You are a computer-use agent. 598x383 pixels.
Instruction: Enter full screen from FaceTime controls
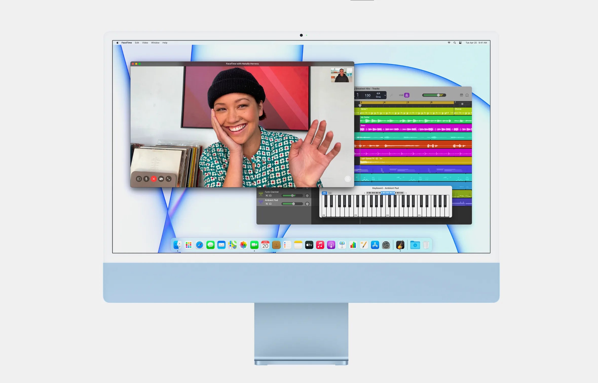point(169,179)
